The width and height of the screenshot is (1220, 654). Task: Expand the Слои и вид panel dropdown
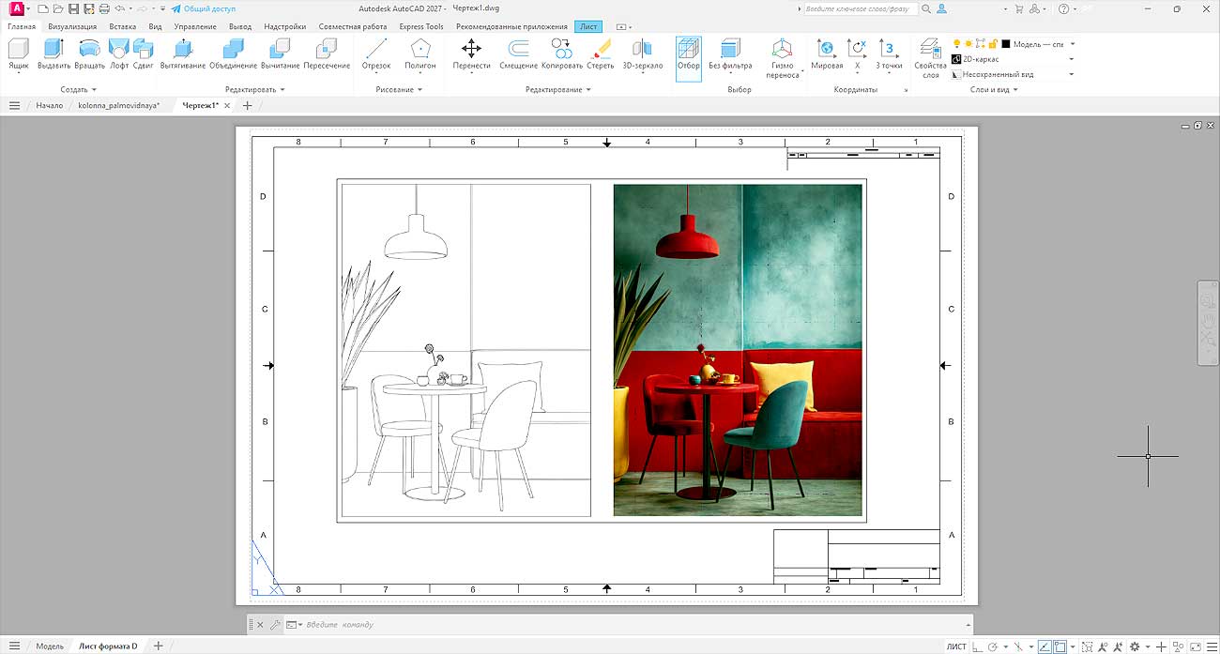[x=995, y=90]
